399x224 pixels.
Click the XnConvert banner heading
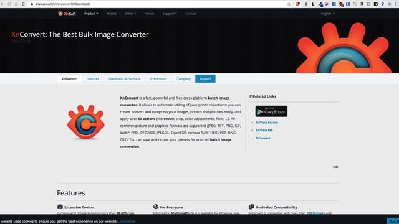80,34
